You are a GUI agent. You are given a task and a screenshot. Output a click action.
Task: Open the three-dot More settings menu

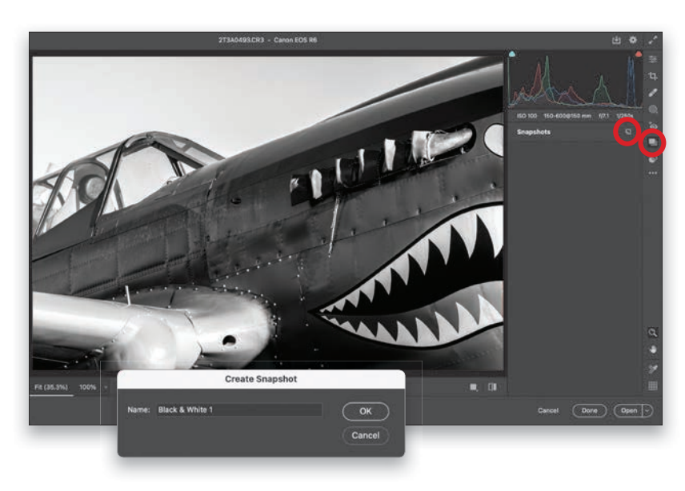(x=653, y=173)
